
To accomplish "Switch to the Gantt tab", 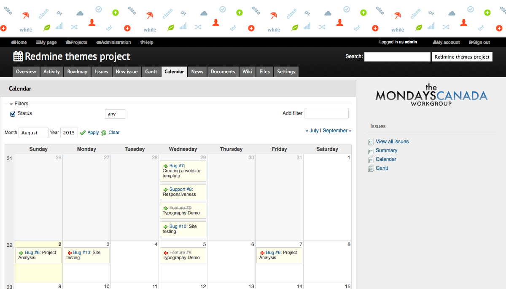I will click(x=151, y=72).
